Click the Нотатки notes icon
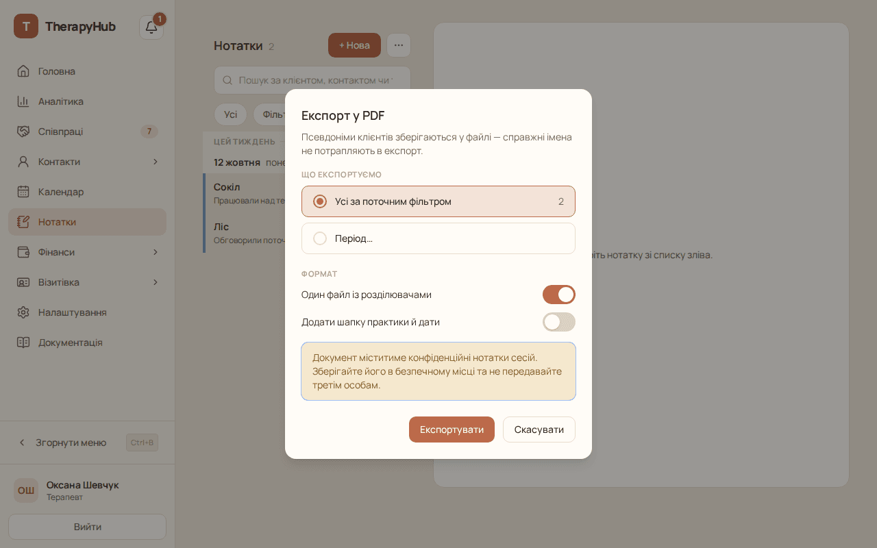This screenshot has height=548, width=877. pos(23,222)
